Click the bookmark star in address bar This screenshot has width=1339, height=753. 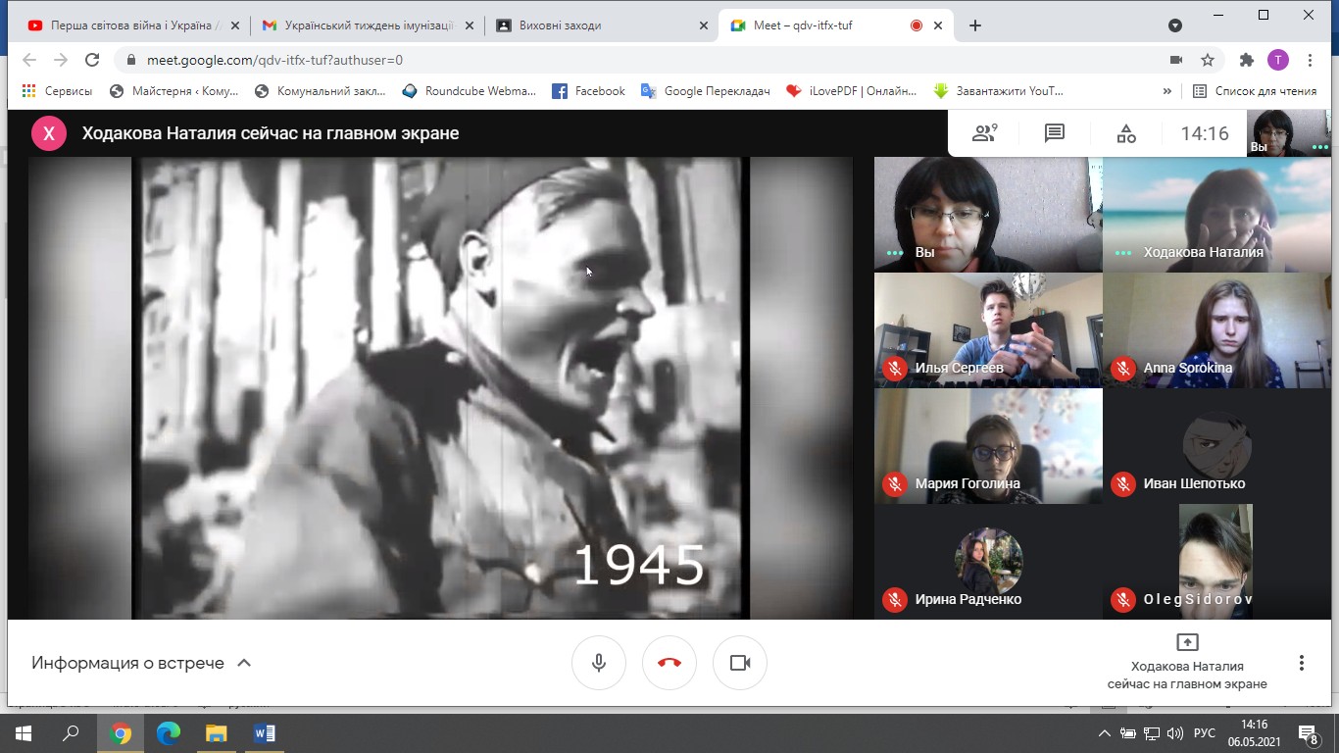tap(1208, 60)
